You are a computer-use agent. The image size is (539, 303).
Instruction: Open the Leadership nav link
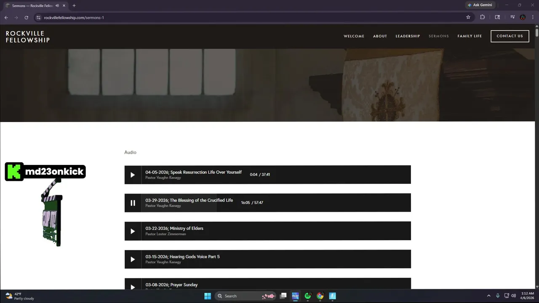(x=408, y=36)
